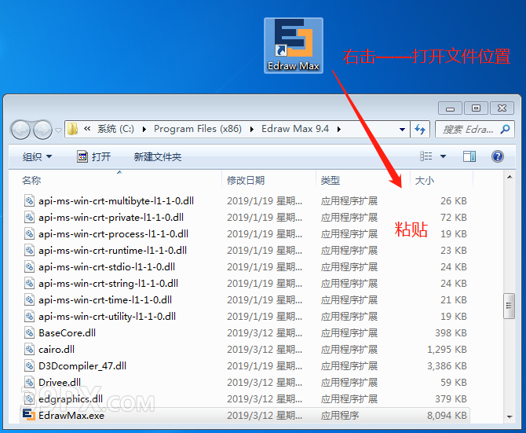Click the EdrawMax.exe application icon
The image size is (526, 433).
tap(29, 415)
